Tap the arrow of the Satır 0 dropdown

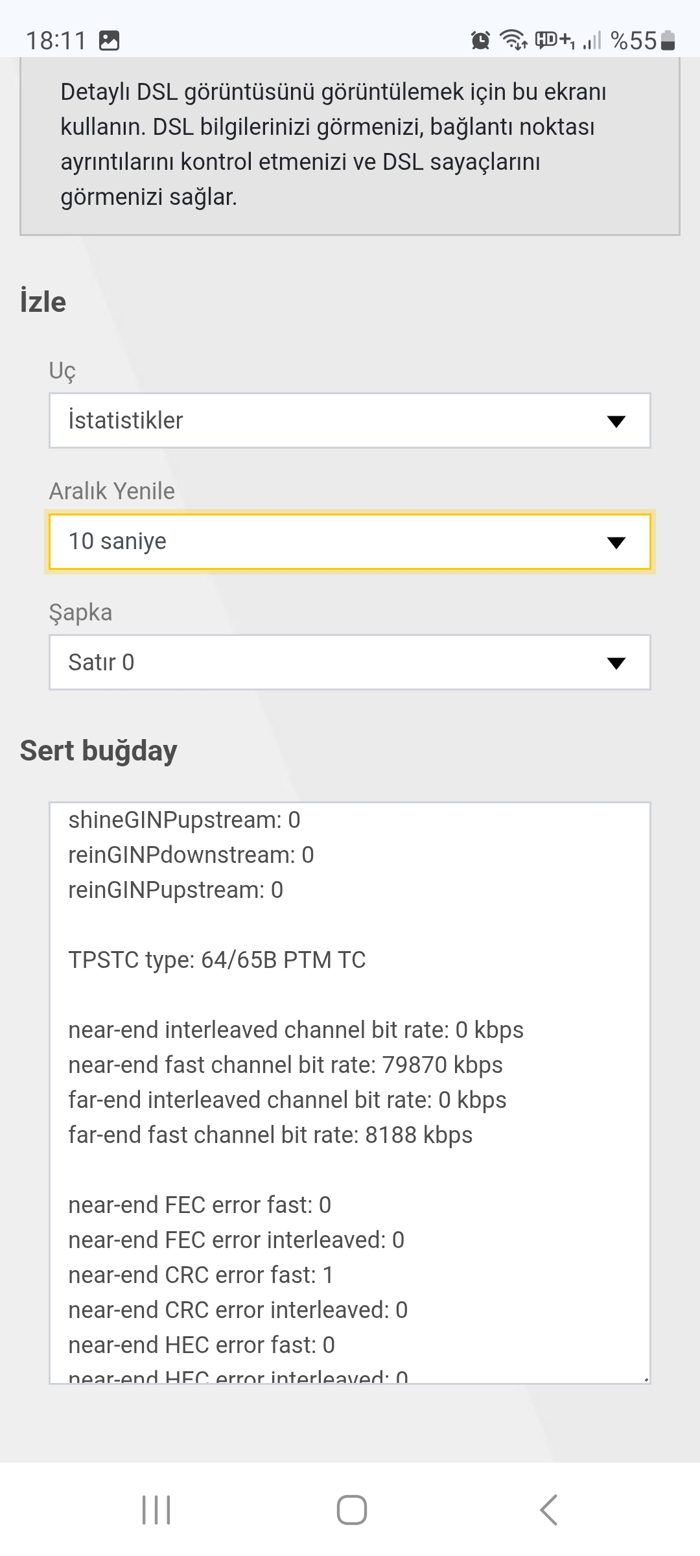pos(616,663)
